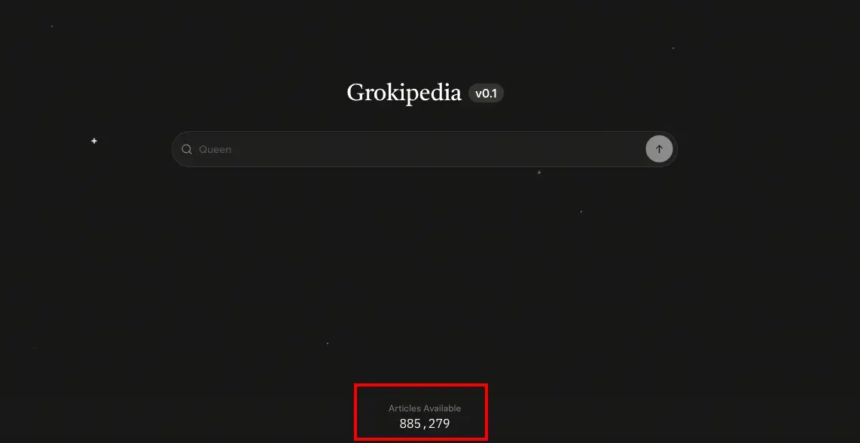Click the red highlight box border

[421, 385]
